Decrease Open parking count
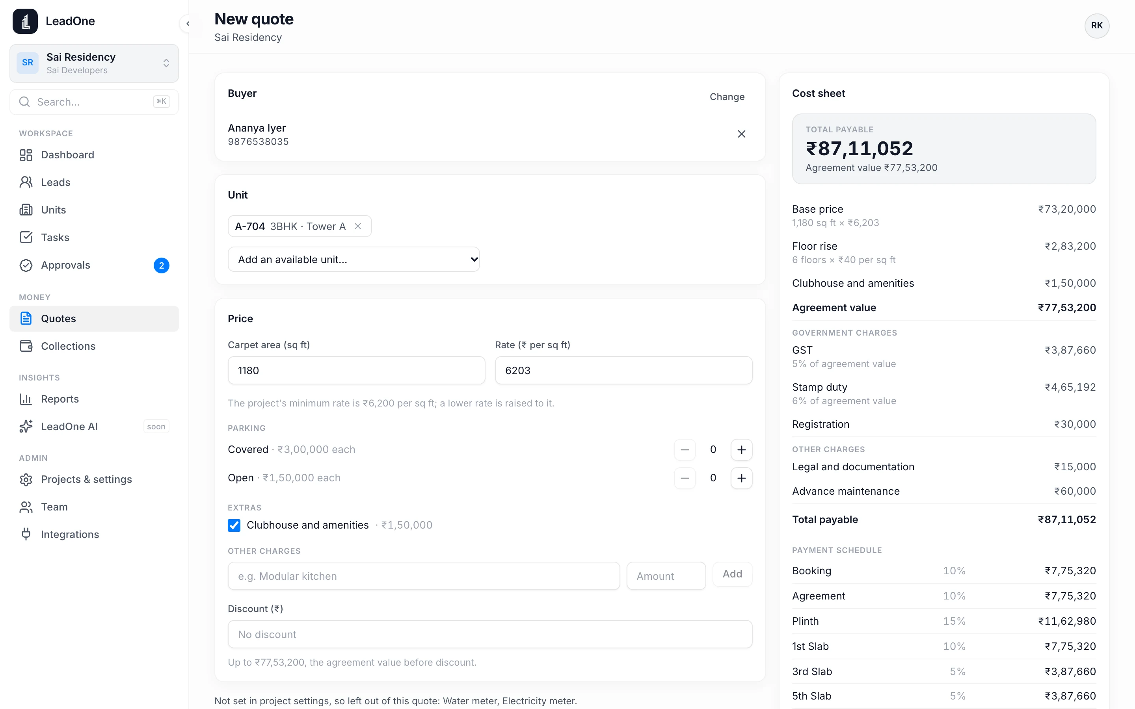 pyautogui.click(x=685, y=478)
